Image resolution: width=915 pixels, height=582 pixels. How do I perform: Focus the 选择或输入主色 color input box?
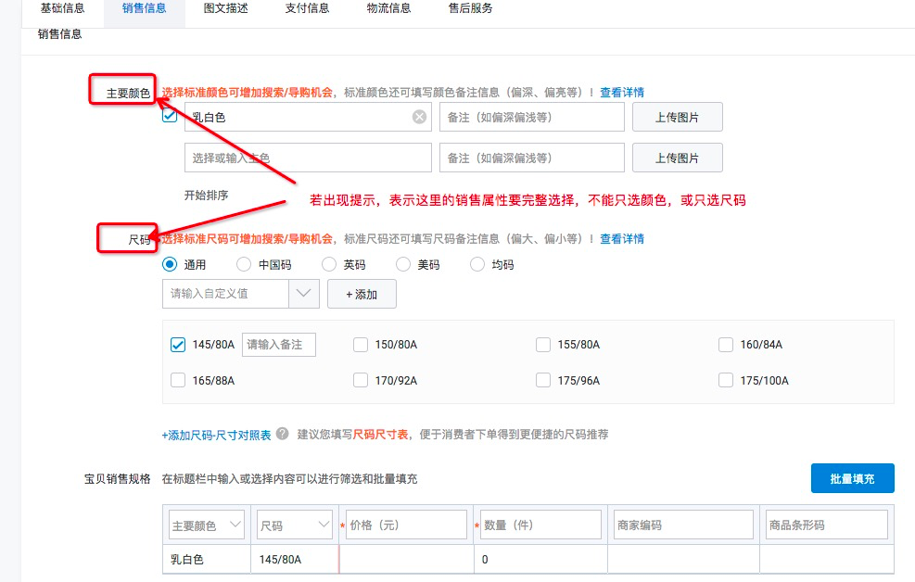(308, 158)
